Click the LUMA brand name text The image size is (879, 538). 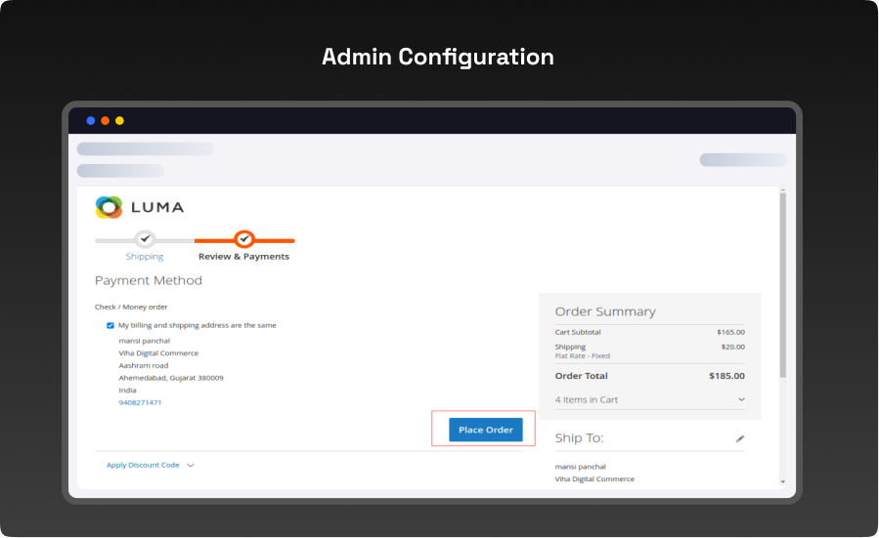(156, 207)
